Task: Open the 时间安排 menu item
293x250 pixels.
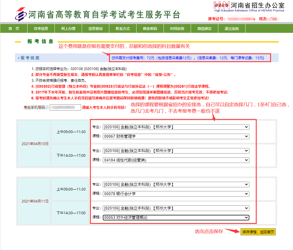Action: pyautogui.click(x=177, y=28)
